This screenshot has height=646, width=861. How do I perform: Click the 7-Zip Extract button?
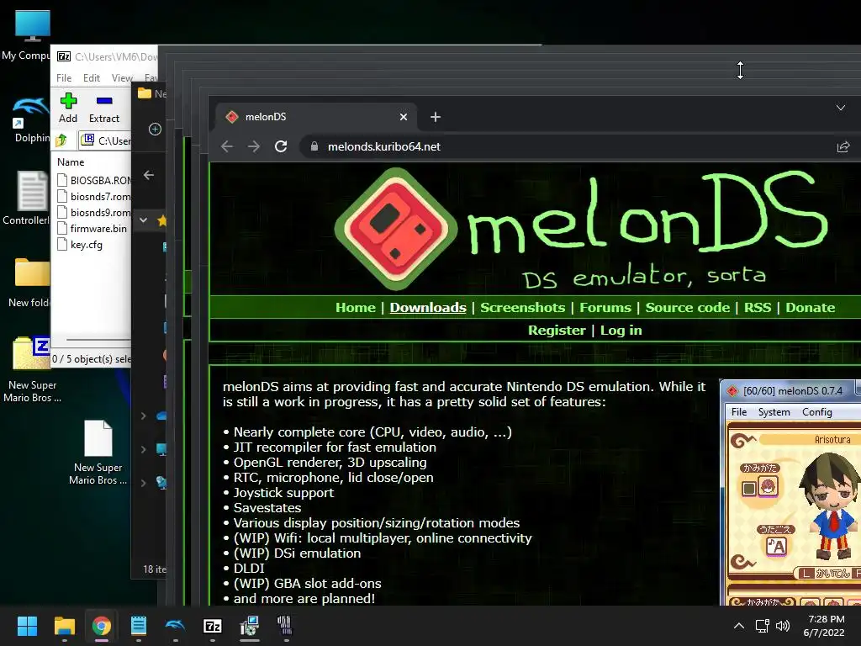(x=103, y=108)
